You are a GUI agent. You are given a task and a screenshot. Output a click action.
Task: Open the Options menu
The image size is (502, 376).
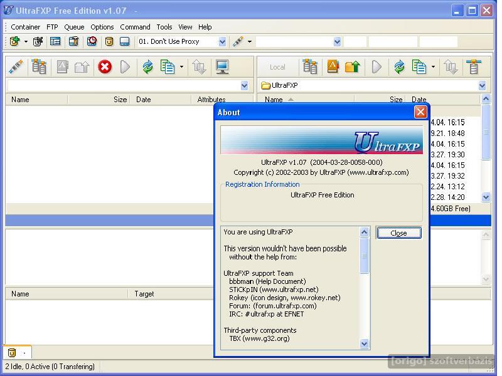[102, 27]
